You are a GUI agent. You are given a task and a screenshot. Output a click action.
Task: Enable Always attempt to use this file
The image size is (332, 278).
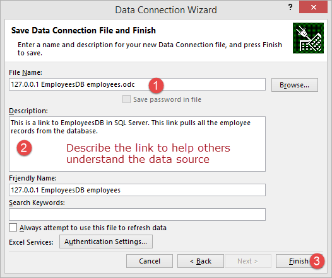click(13, 228)
